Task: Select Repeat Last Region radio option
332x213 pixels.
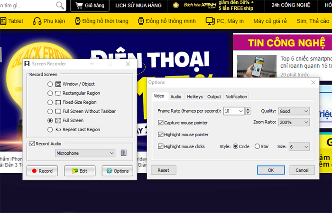Action: pyautogui.click(x=50, y=130)
